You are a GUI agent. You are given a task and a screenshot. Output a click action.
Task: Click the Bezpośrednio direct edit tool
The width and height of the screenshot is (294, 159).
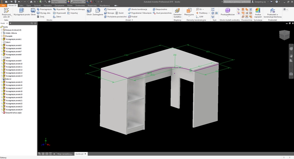click(x=160, y=9)
